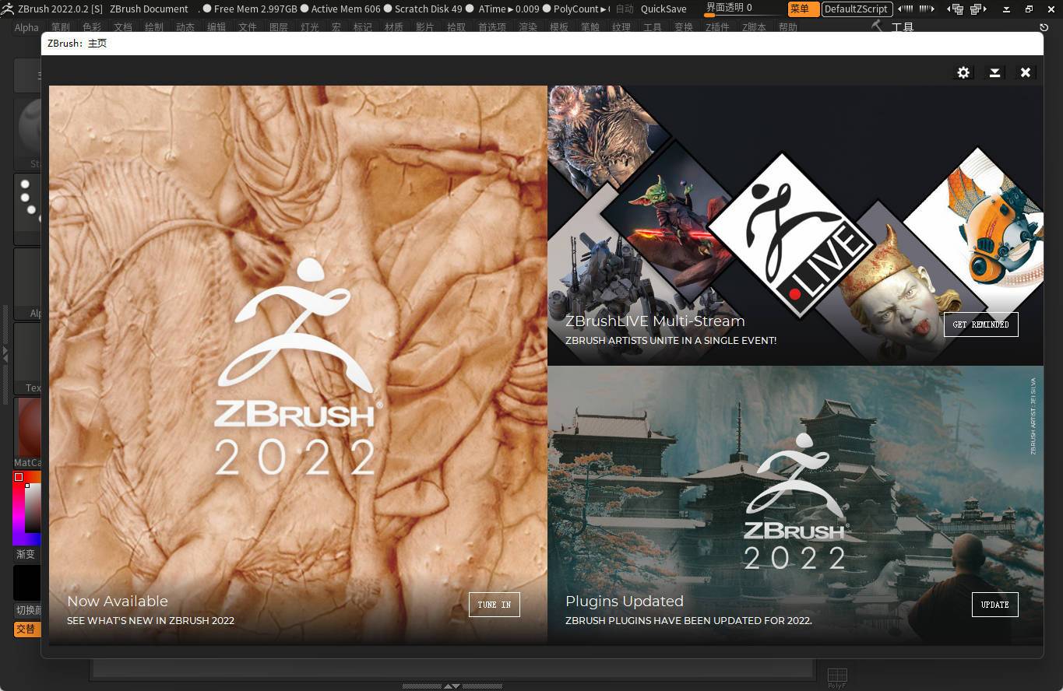Open the 绘制 menu
Image resolution: width=1063 pixels, height=691 pixels.
[154, 27]
